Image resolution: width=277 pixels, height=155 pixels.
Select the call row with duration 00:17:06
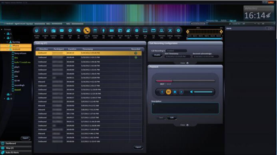pyautogui.click(x=88, y=114)
